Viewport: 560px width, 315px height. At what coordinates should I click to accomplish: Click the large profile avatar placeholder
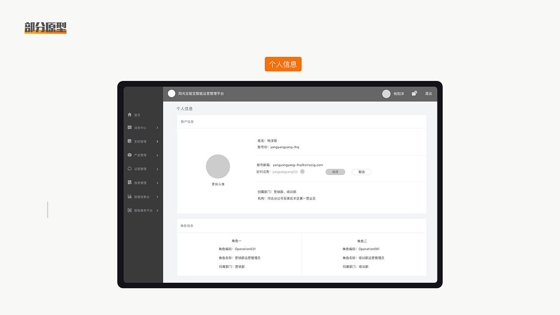click(218, 166)
